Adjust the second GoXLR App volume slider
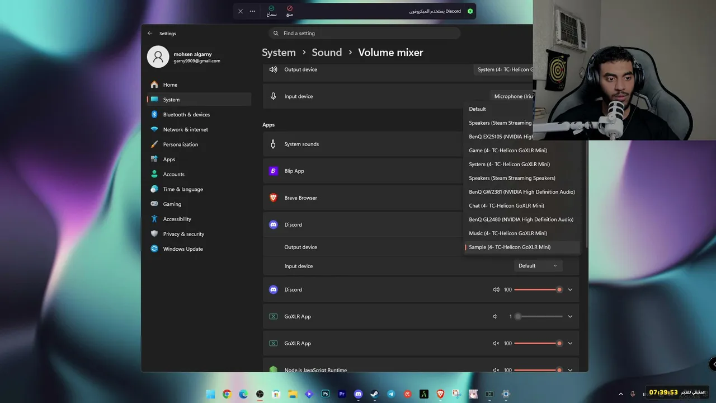 tap(538, 344)
